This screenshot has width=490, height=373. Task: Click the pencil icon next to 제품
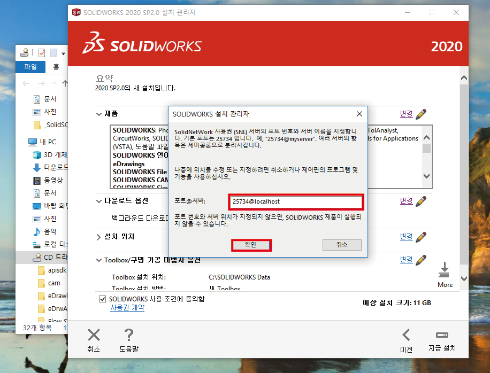pyautogui.click(x=421, y=114)
